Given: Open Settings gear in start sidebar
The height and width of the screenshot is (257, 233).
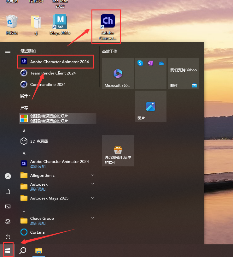Looking at the screenshot, I should [8, 222].
